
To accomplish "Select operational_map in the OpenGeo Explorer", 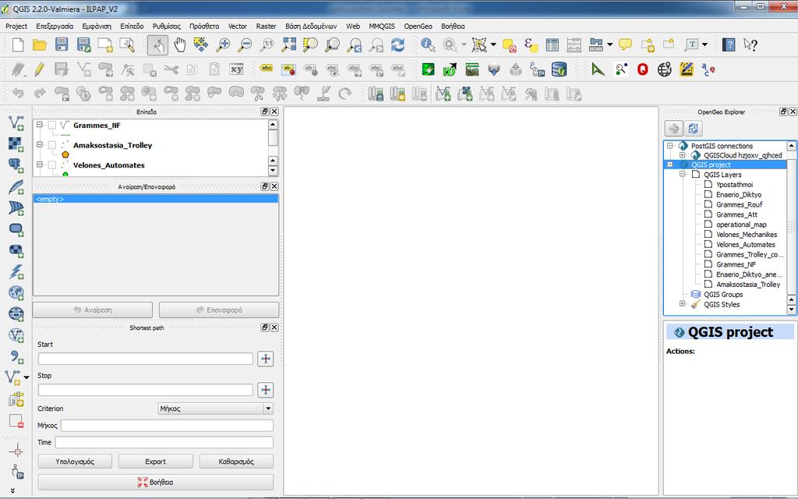I will (x=741, y=224).
